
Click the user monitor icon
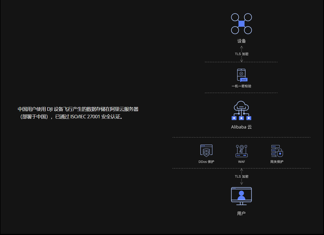point(241,195)
